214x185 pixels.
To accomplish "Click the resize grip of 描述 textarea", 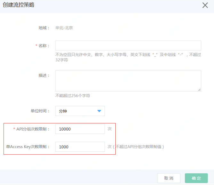I will tap(199, 90).
